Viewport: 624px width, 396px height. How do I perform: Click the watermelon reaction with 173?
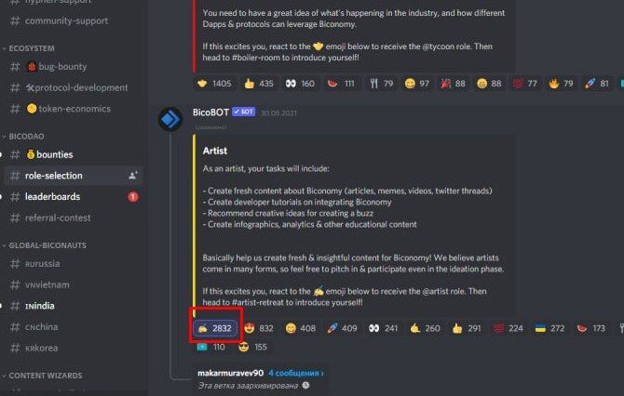[591, 328]
